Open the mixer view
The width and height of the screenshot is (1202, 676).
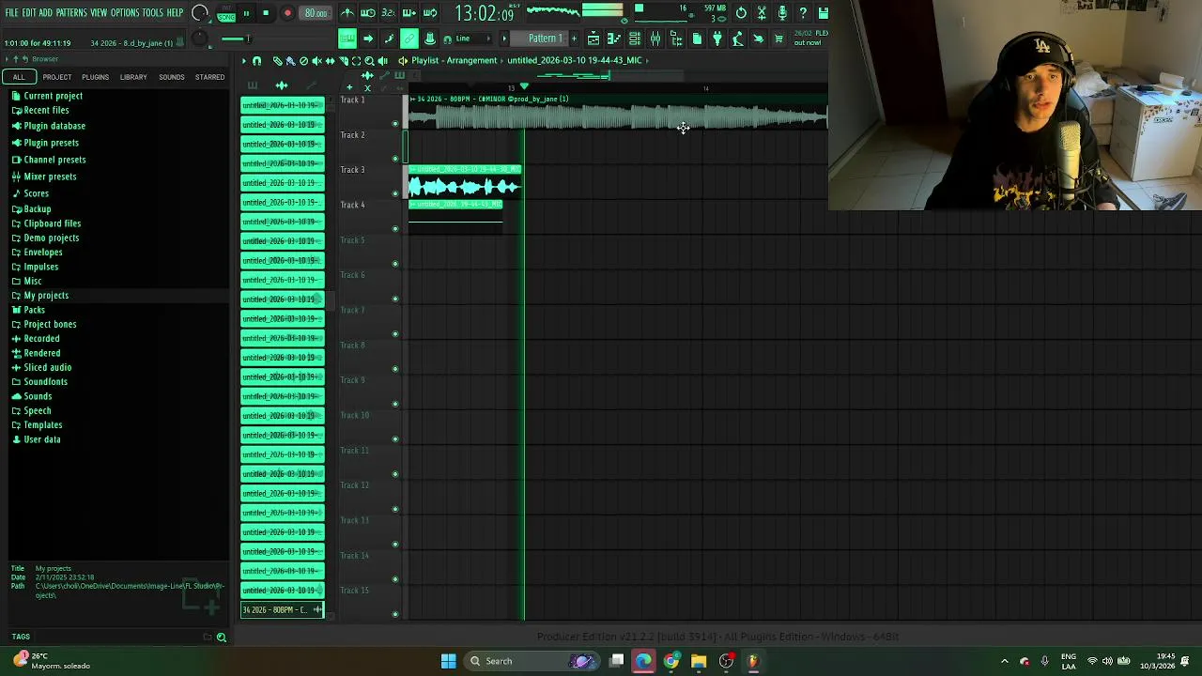click(655, 38)
